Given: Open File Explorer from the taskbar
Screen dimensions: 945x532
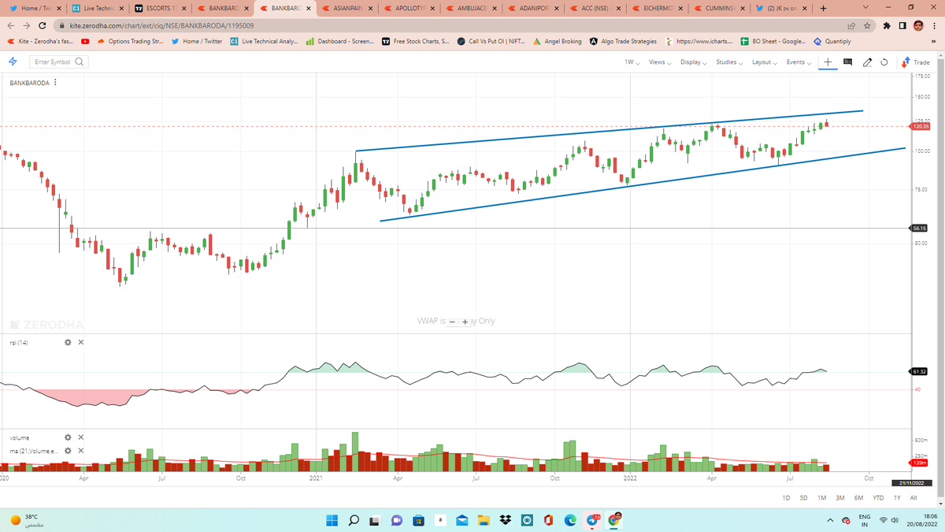Looking at the screenshot, I should click(x=484, y=519).
